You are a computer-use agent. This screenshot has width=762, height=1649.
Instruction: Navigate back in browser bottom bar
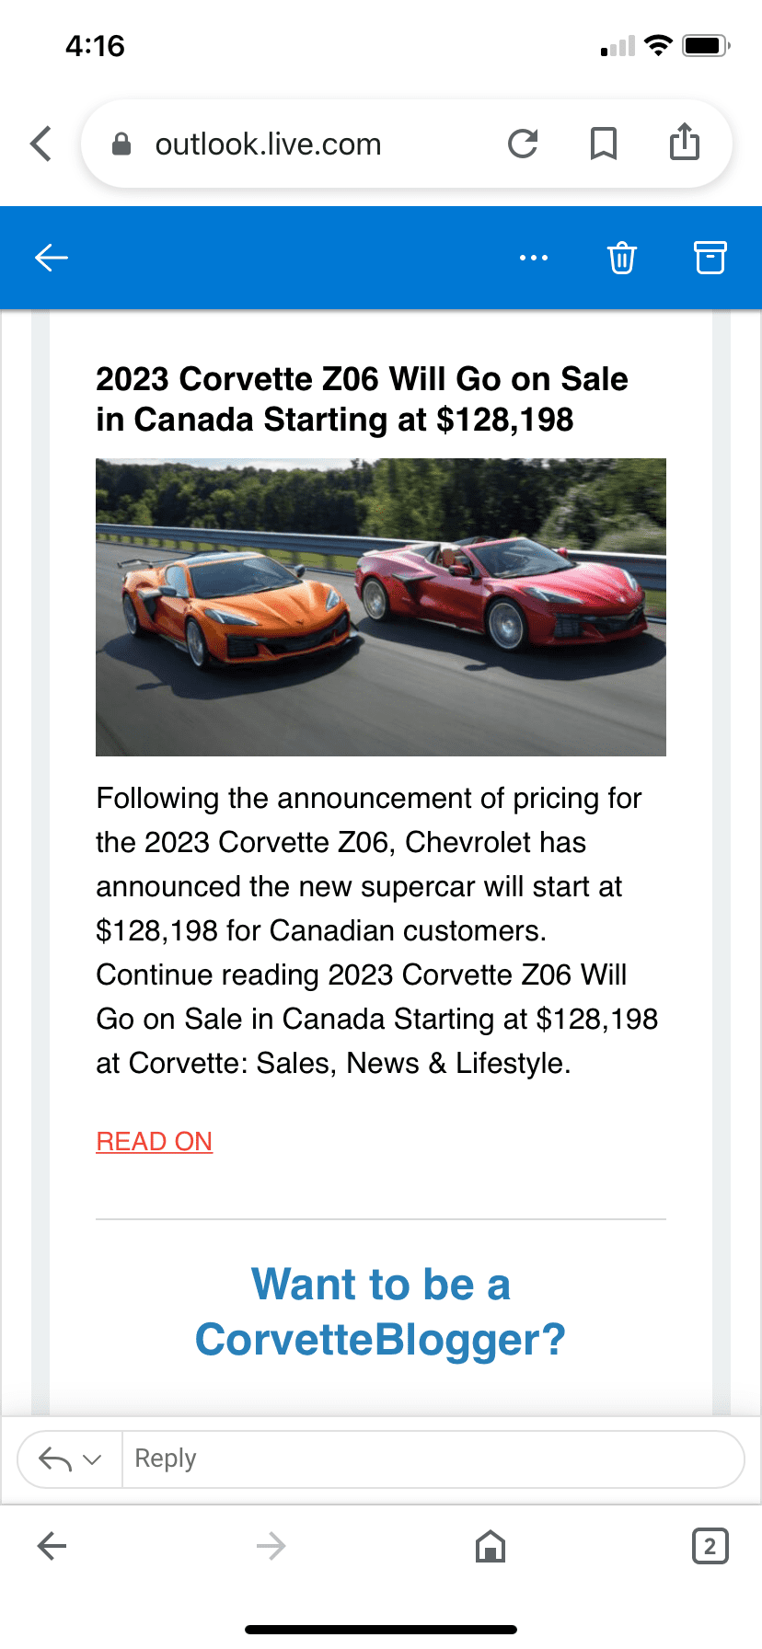pos(52,1546)
